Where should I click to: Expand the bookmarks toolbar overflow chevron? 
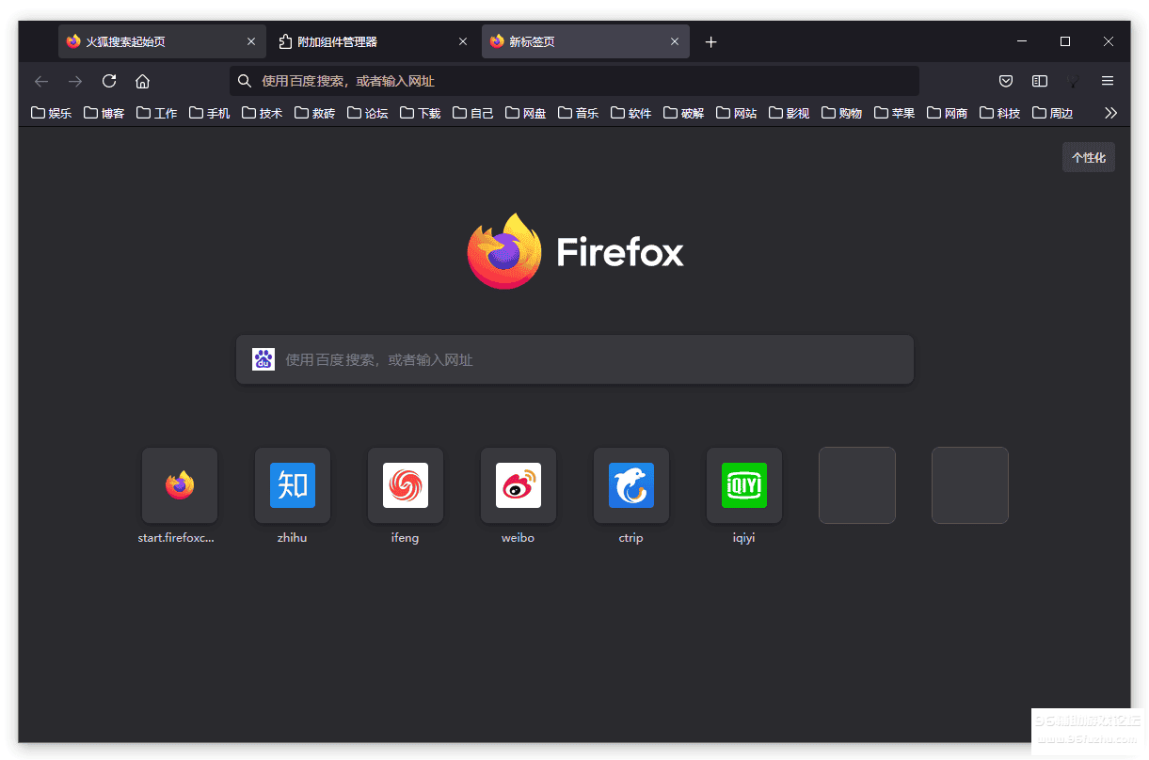click(x=1110, y=113)
